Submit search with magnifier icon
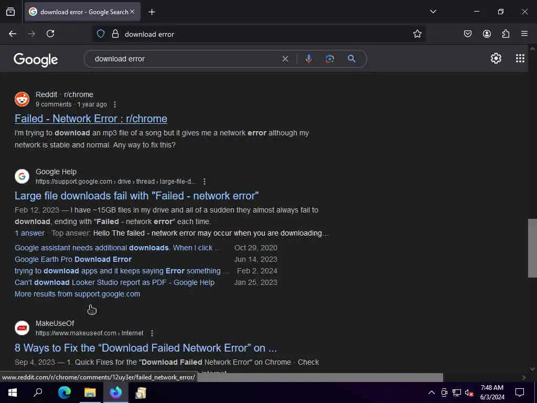The image size is (537, 403). [x=351, y=59]
